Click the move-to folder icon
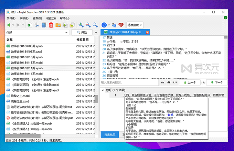The image size is (234, 151). 72,25
